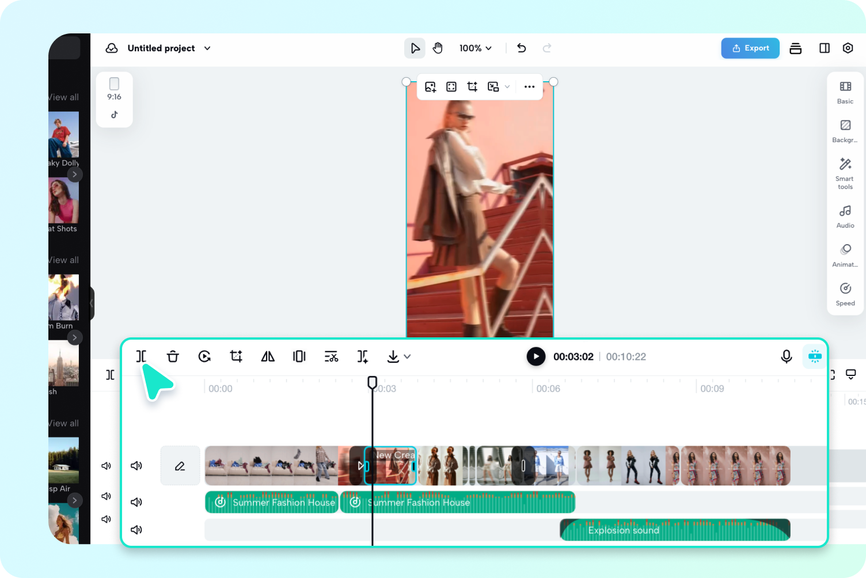Open the download options chevron in the toolbar
The width and height of the screenshot is (866, 578).
coord(407,356)
